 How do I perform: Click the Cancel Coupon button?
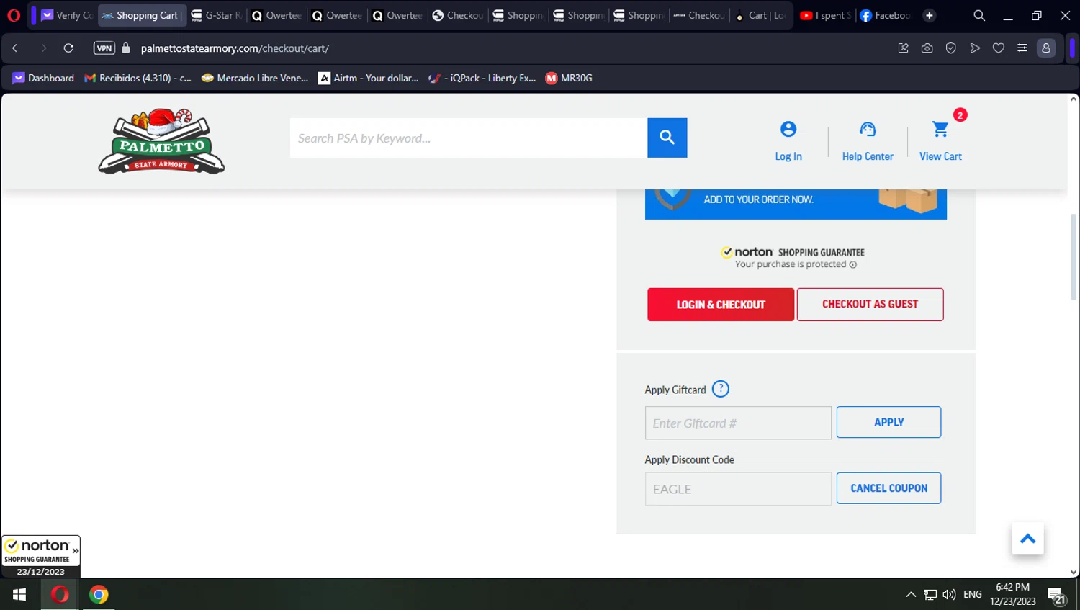point(888,488)
